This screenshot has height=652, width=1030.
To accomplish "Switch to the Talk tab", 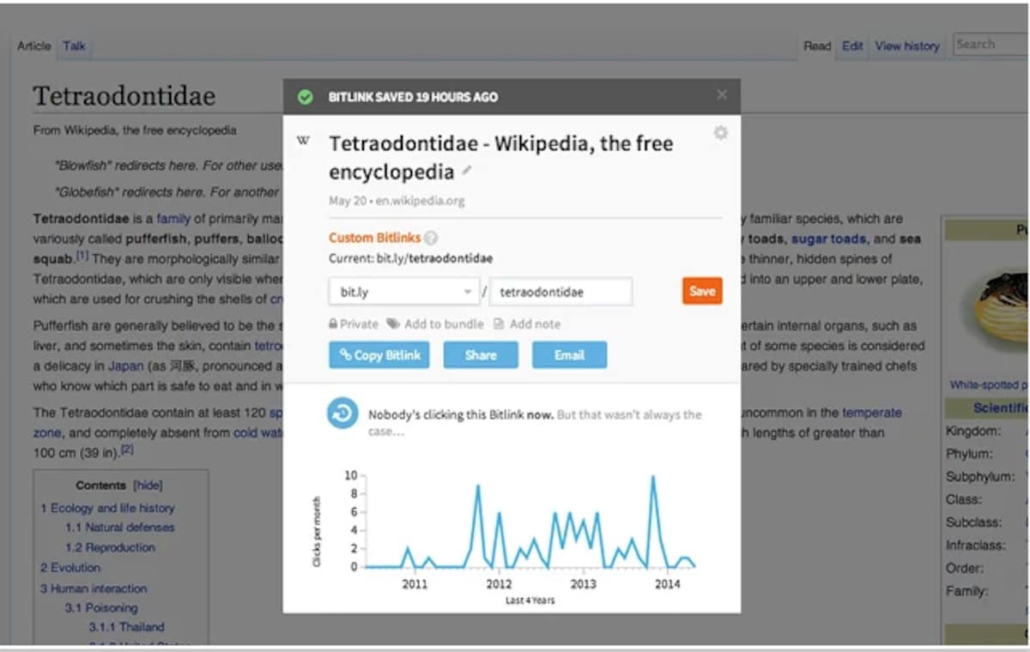I will tap(74, 46).
